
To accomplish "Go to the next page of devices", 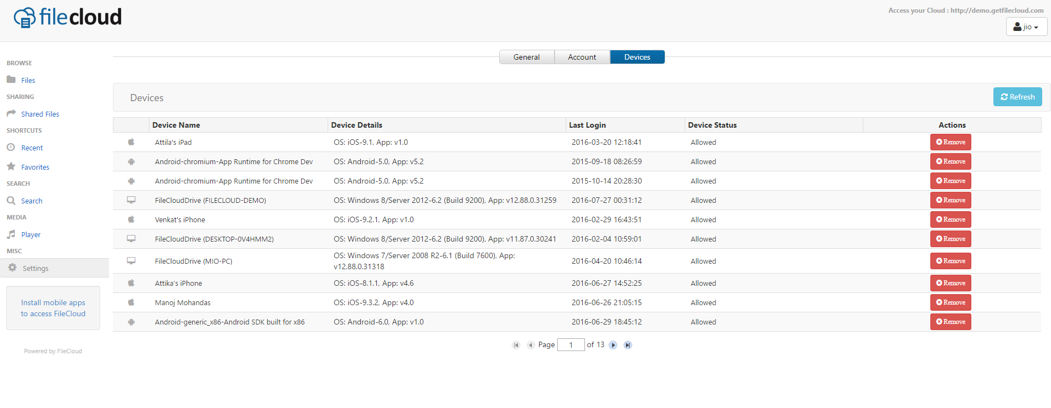I will click(x=613, y=345).
